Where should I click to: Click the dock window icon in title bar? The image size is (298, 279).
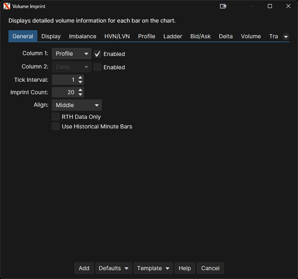[x=223, y=6]
